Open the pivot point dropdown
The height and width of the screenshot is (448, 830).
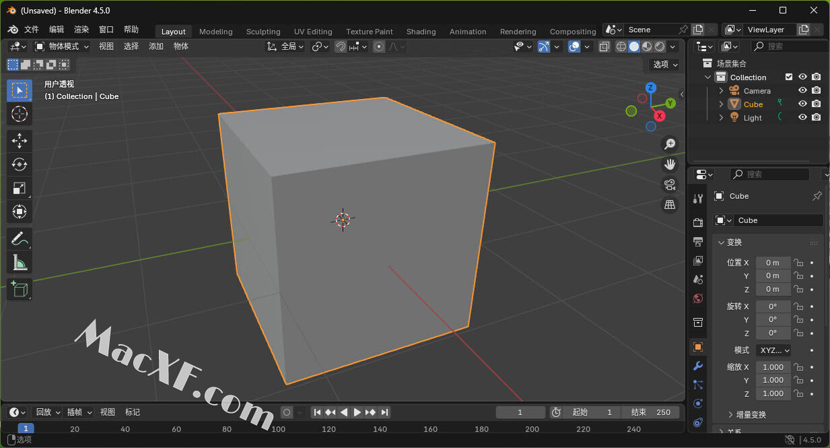320,46
